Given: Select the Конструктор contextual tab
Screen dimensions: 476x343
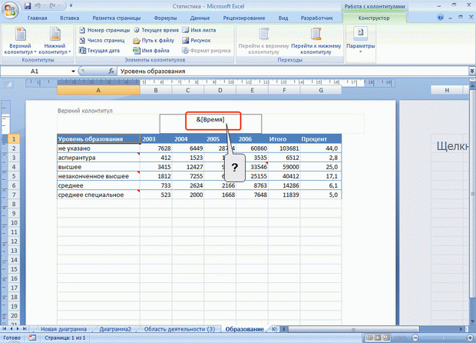Looking at the screenshot, I should tap(374, 18).
